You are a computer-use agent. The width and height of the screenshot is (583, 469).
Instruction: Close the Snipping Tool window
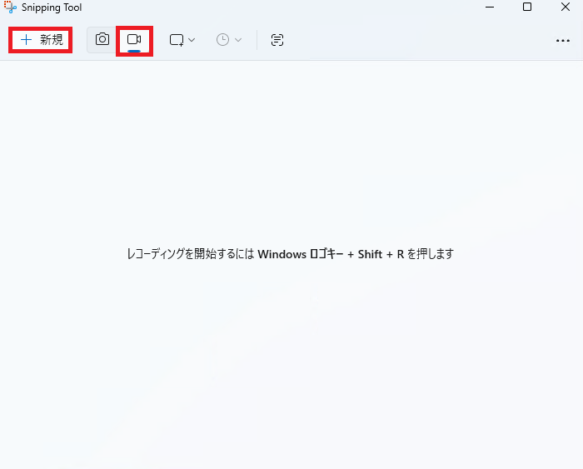pyautogui.click(x=565, y=7)
